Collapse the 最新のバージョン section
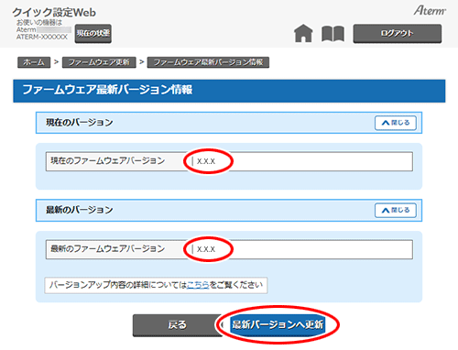The image size is (458, 350). [x=396, y=210]
